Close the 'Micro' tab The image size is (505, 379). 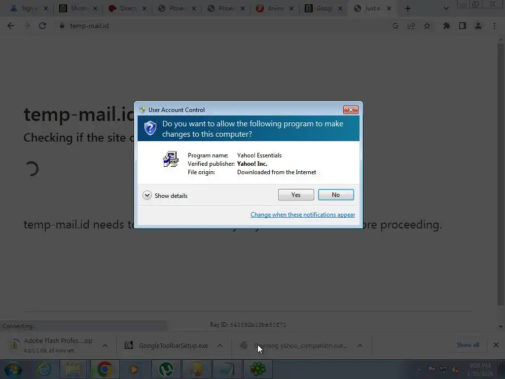(x=95, y=8)
